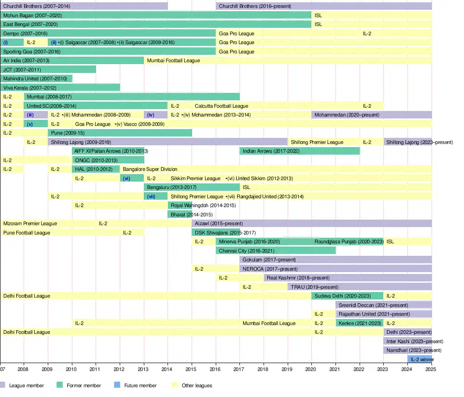Select the Future member legend swatch
Viewport: 464px width, 397px height.
(117, 385)
